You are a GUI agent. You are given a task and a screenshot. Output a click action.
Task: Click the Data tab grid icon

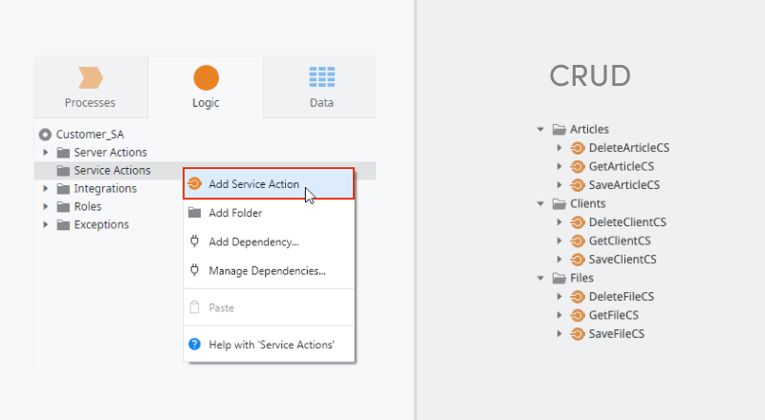pos(321,77)
